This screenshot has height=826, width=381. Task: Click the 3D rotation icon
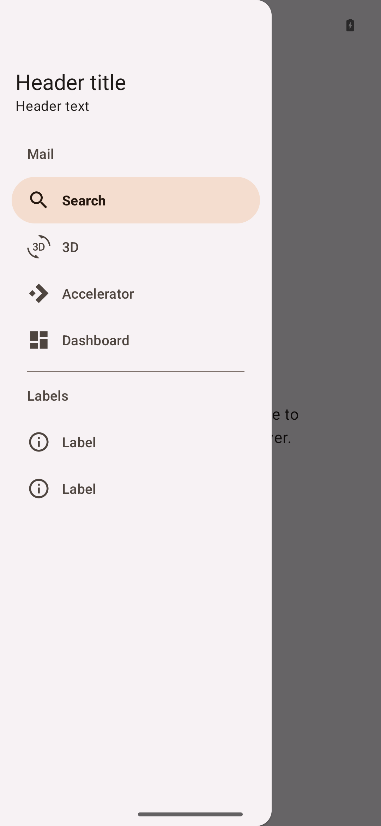[38, 247]
